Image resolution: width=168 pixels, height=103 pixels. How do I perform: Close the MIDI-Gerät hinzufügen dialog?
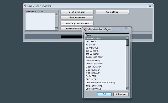(126, 29)
